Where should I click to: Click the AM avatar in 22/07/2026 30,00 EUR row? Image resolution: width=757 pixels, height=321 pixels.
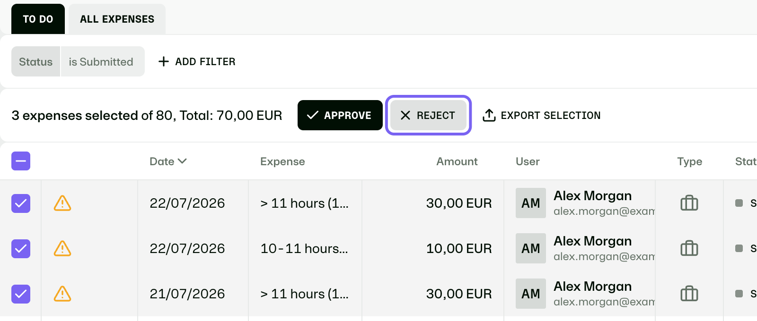pyautogui.click(x=531, y=203)
